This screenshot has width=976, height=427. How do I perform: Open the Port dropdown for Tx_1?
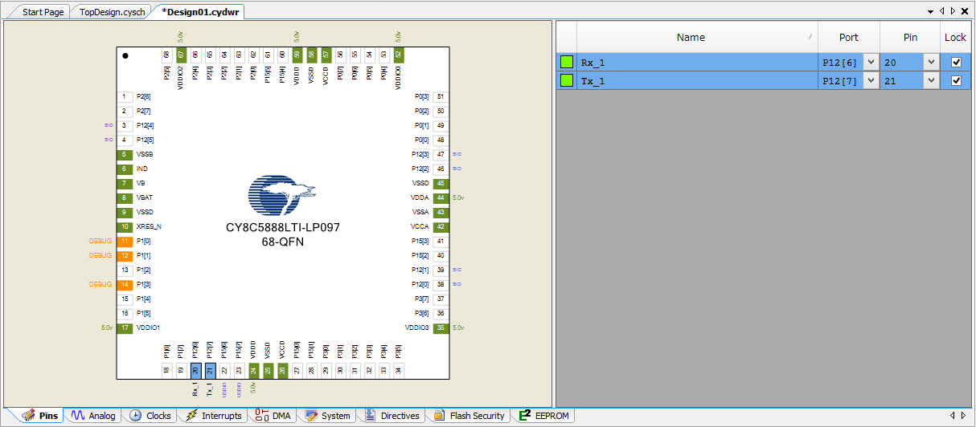871,80
